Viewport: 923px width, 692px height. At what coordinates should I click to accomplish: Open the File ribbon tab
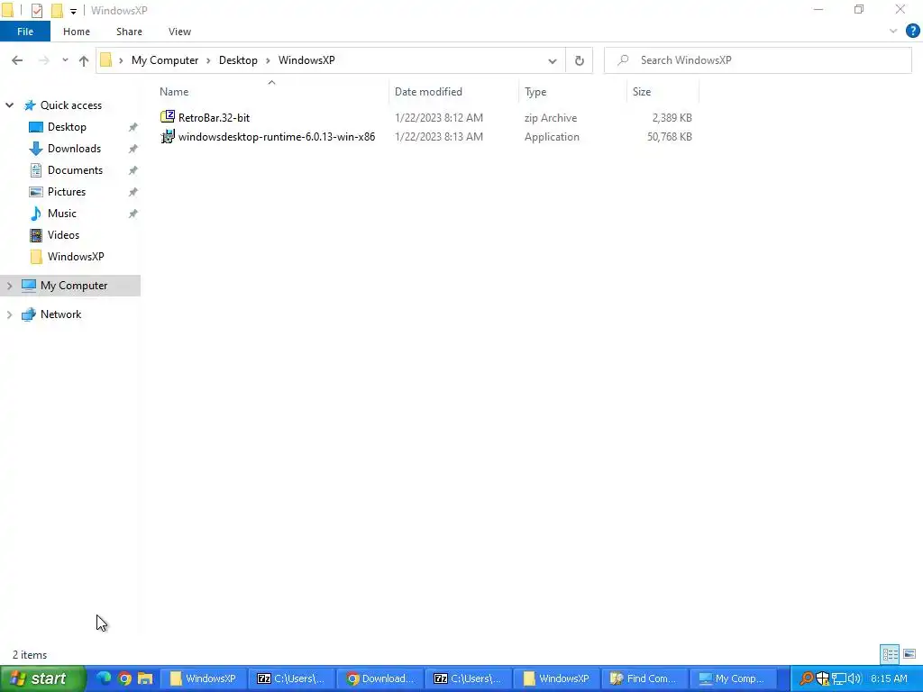coord(25,32)
